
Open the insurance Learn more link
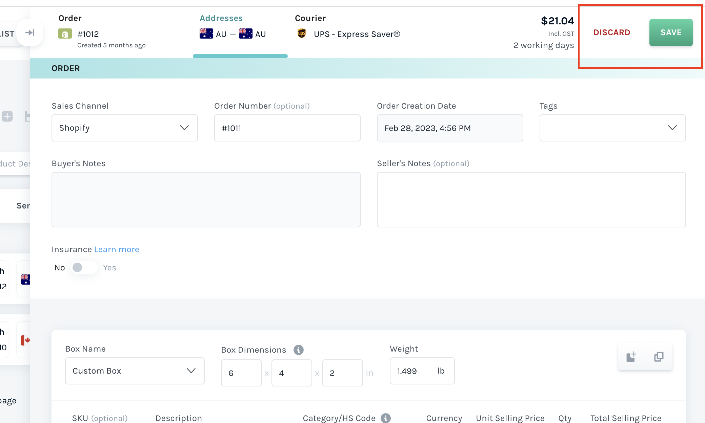click(117, 249)
